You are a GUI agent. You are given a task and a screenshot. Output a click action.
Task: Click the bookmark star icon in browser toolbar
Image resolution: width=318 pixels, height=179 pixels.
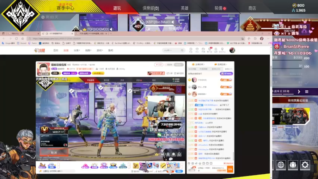click(249, 39)
